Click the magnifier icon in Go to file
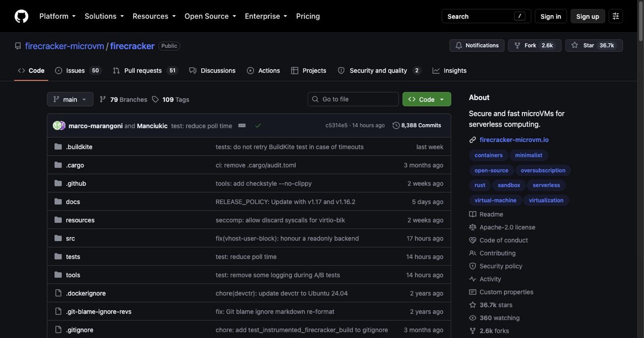Screen dimensions: 644x338 [315, 99]
